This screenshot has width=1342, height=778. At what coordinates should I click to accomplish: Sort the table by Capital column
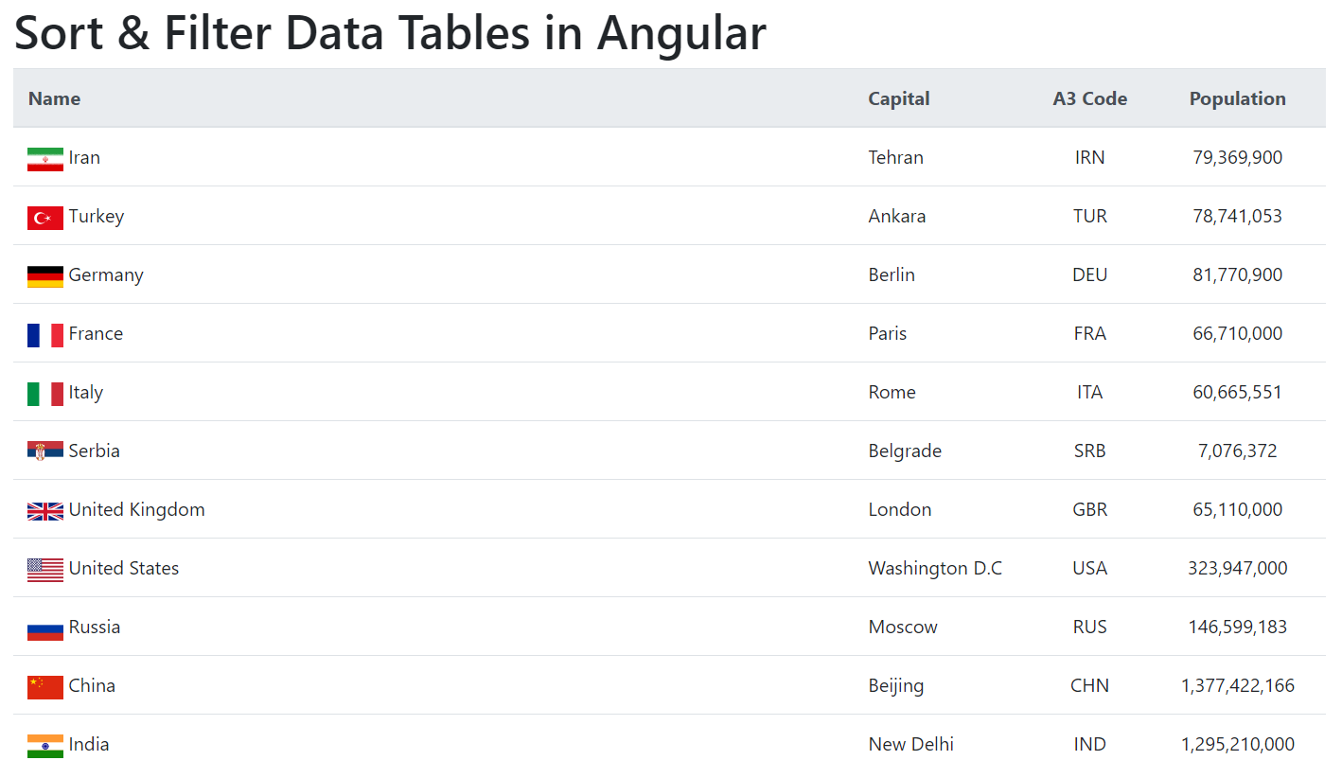point(898,97)
